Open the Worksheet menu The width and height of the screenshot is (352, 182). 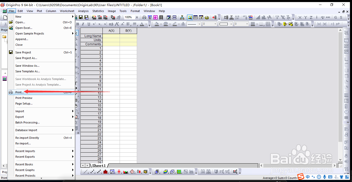[67, 11]
